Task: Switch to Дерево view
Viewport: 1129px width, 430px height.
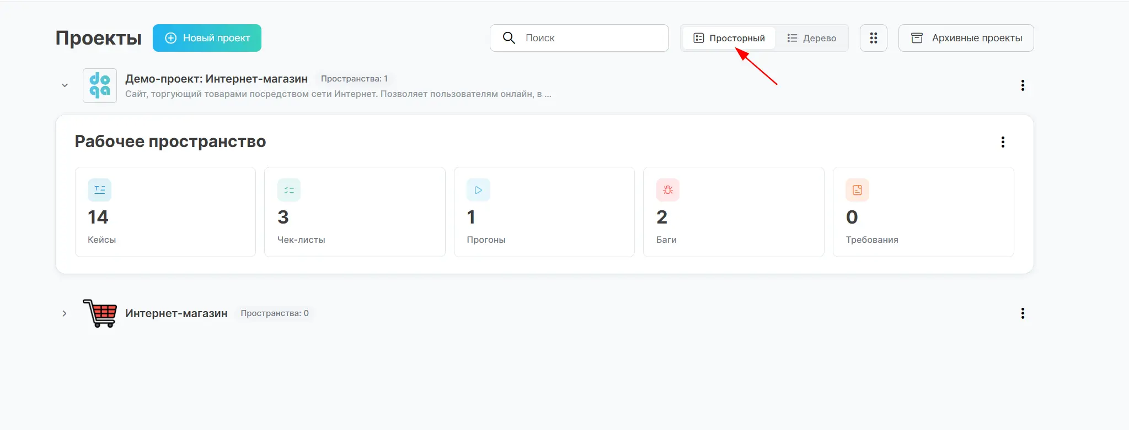Action: coord(811,38)
